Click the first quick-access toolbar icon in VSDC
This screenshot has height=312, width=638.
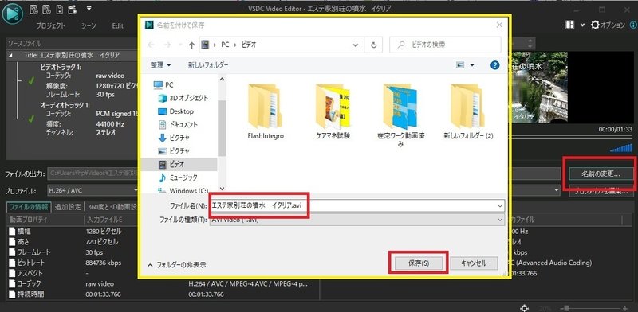pos(34,9)
